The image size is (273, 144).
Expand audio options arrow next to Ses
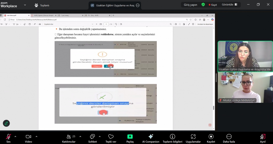(x=15, y=137)
